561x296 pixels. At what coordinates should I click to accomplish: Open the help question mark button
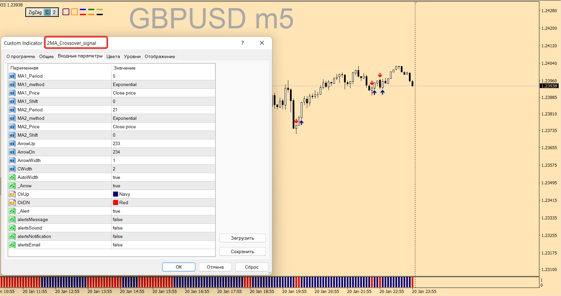click(x=242, y=43)
